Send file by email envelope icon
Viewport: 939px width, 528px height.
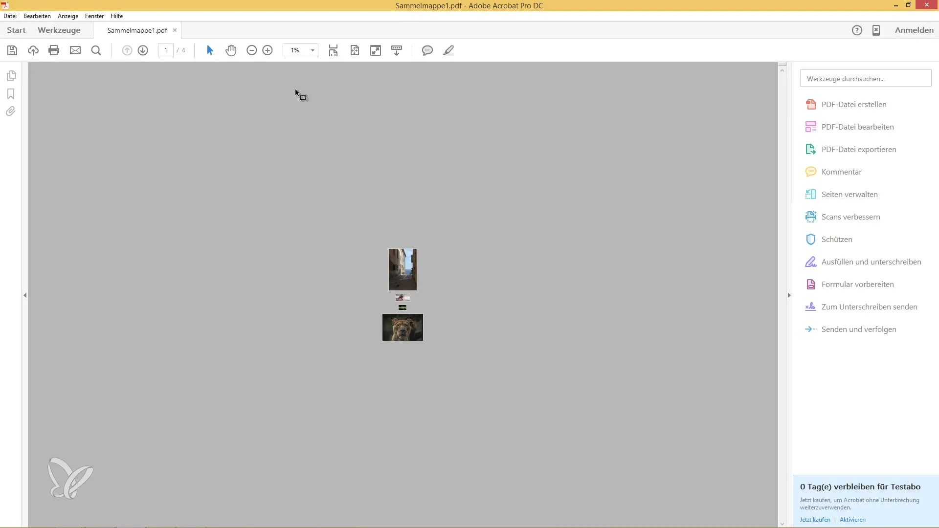[x=75, y=50]
